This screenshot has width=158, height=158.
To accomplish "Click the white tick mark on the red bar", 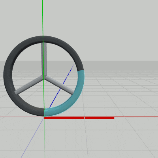I will coord(85,118).
